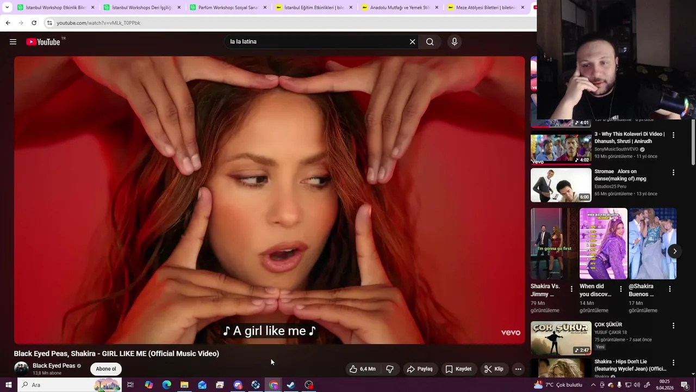Switch to İstanbul Workshops Deri İşçiliği tab
The height and width of the screenshot is (392, 696).
[140, 8]
